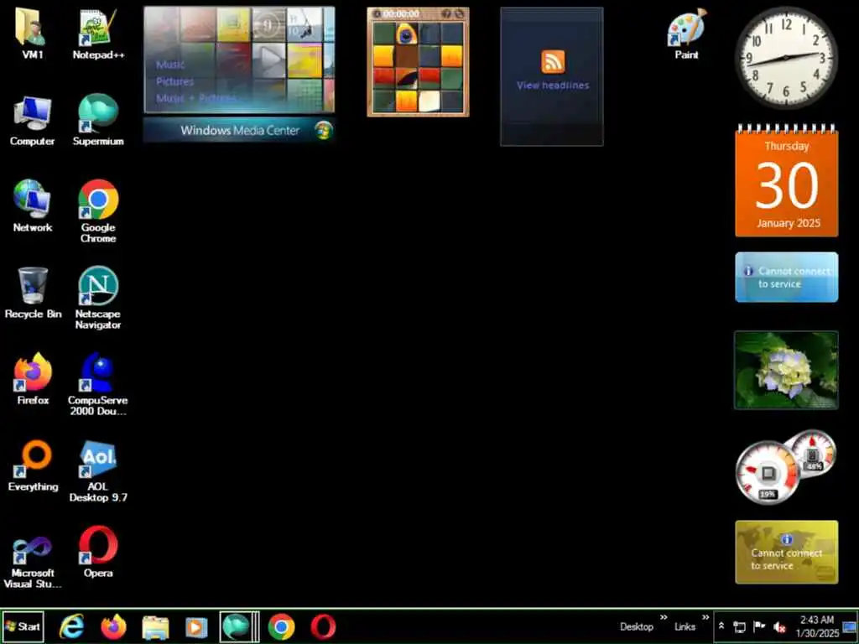
Task: Click the orange RSS feed icon
Action: point(553,61)
